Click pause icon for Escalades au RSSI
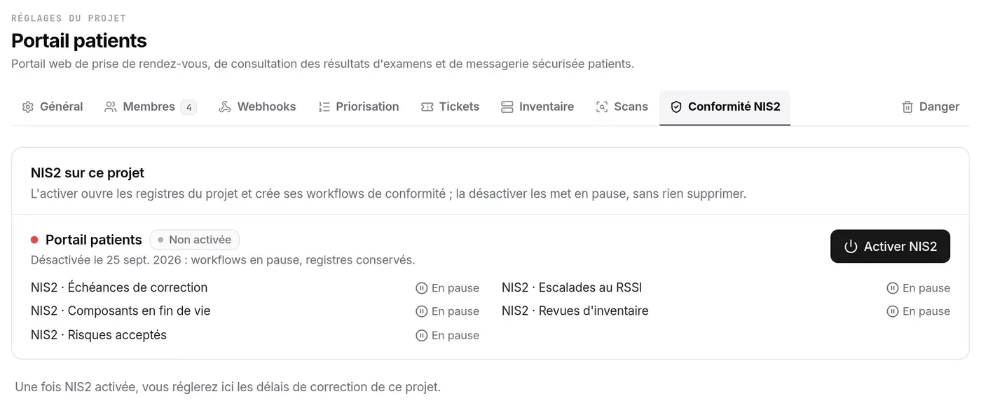 pos(893,288)
